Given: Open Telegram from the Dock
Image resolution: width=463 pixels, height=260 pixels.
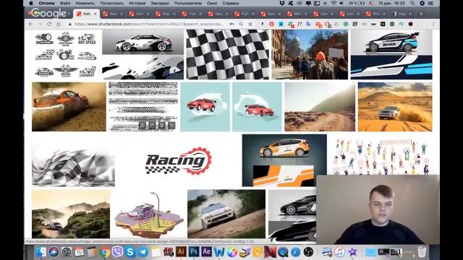Looking at the screenshot, I should pyautogui.click(x=143, y=252).
